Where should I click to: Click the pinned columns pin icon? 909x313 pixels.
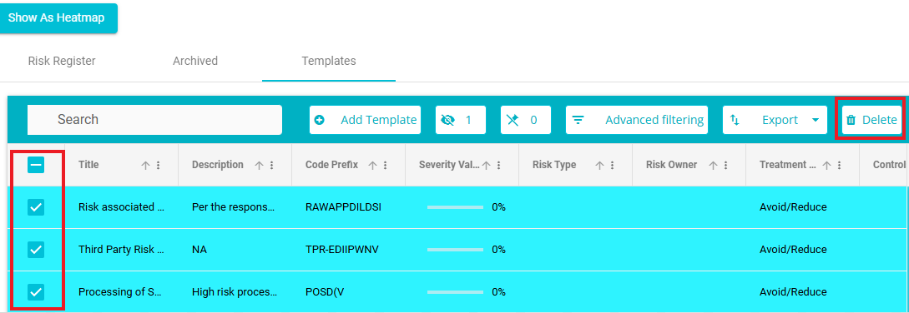coord(513,120)
